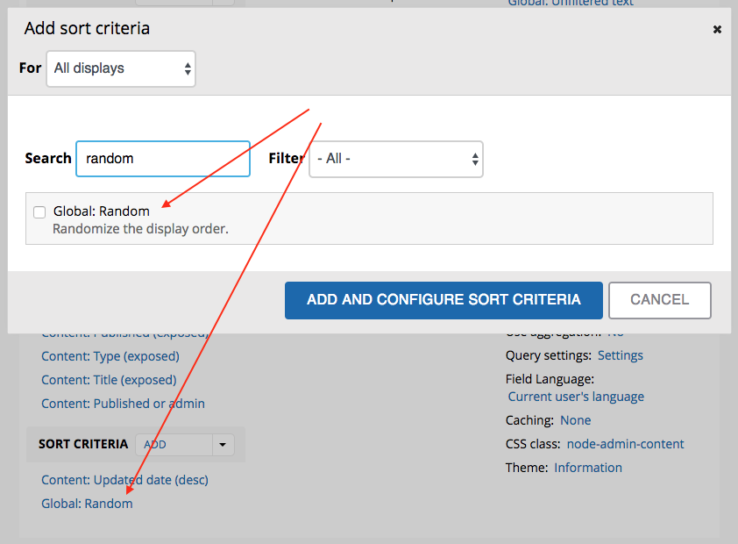The width and height of the screenshot is (738, 544).
Task: Open the Filter '- All -' dropdown
Action: click(x=395, y=159)
